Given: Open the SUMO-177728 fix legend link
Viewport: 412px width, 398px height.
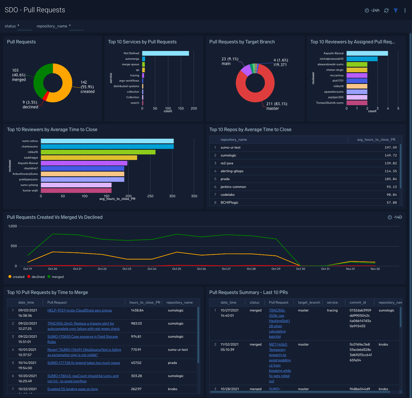Looking at the screenshot, I should tap(84, 363).
